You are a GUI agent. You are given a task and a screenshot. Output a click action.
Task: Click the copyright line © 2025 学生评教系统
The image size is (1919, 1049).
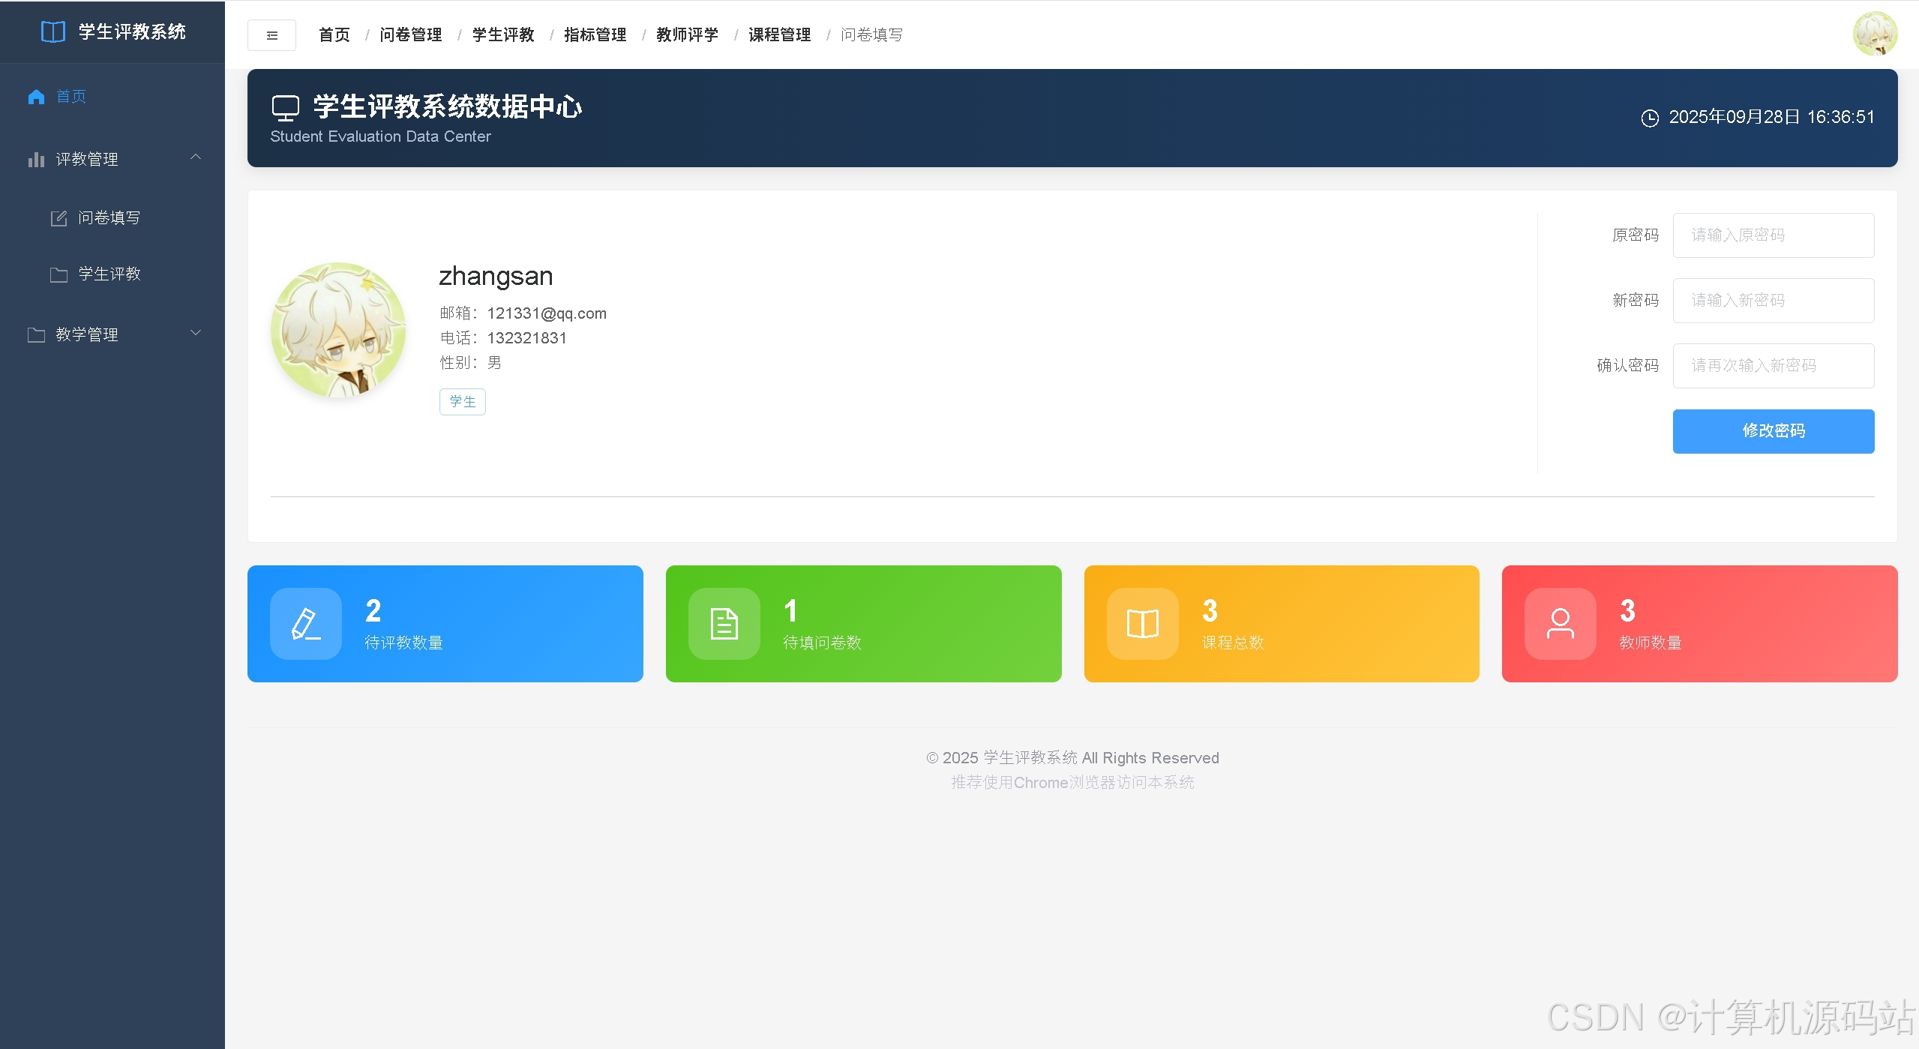click(1072, 759)
